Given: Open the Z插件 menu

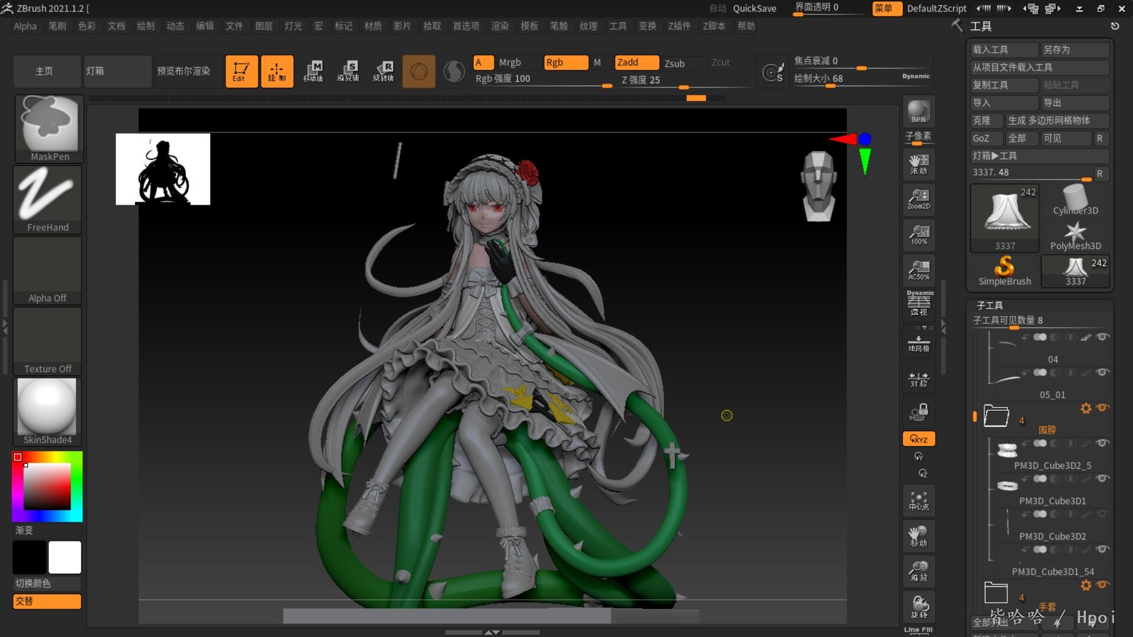Looking at the screenshot, I should pos(679,26).
